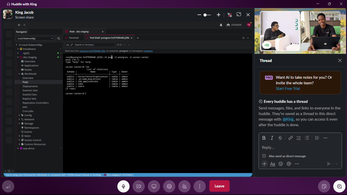347x195 pixels.
Task: Open the huddle notes canvas
Action: pyautogui.click(x=324, y=186)
